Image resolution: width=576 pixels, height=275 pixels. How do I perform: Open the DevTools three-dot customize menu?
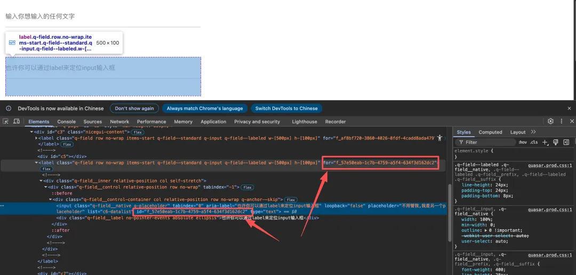point(561,121)
